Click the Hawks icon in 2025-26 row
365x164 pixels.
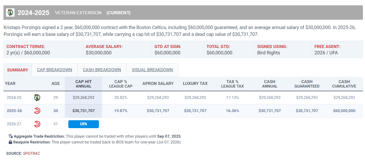tap(37, 111)
